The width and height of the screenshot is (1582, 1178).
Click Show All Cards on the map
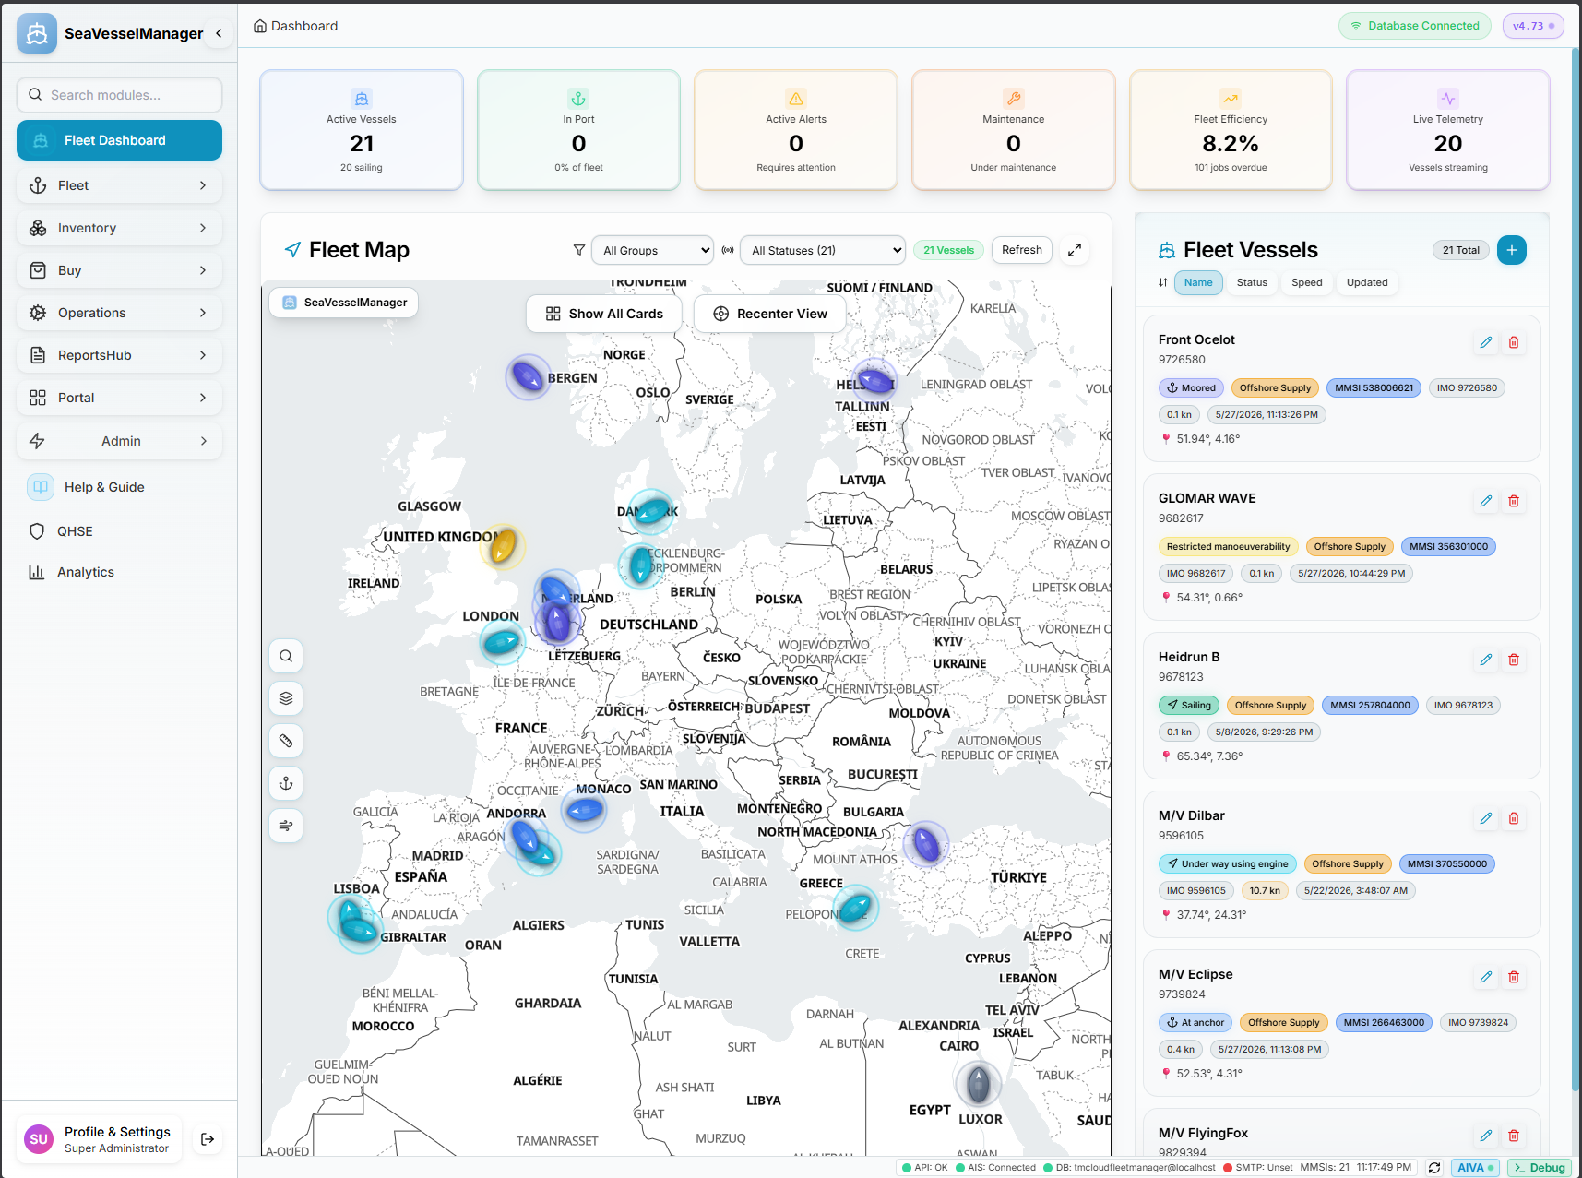click(x=604, y=314)
